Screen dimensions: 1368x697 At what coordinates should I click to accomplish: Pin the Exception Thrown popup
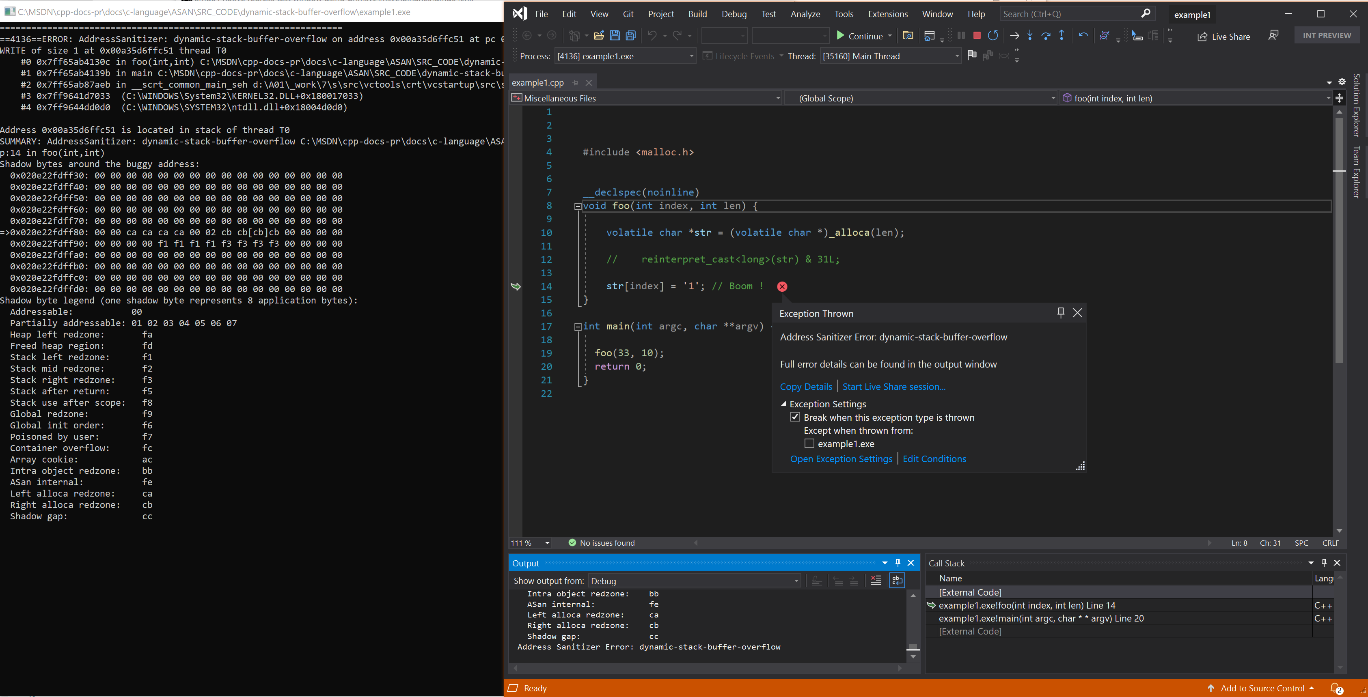pos(1061,313)
